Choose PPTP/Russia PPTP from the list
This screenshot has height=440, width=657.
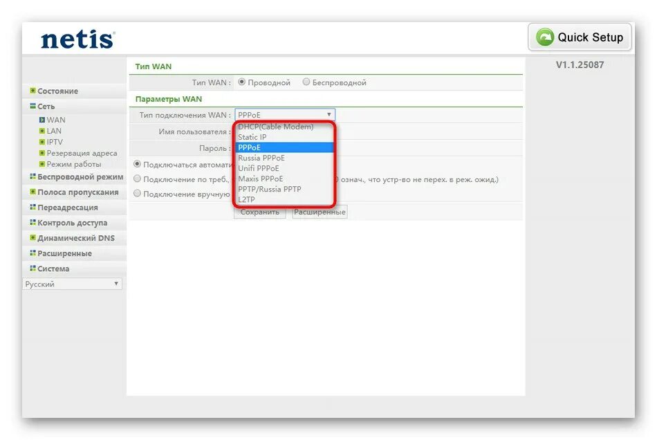[285, 189]
